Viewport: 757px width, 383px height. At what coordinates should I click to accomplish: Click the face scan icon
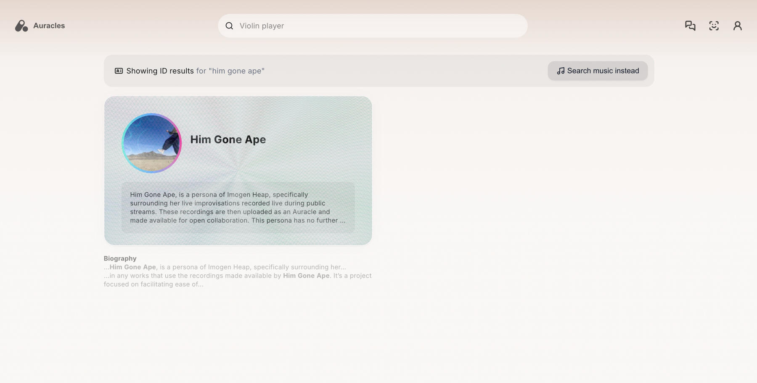pos(714,26)
